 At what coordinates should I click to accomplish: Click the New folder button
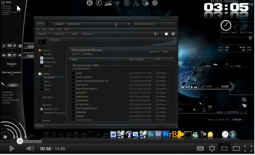click(87, 34)
